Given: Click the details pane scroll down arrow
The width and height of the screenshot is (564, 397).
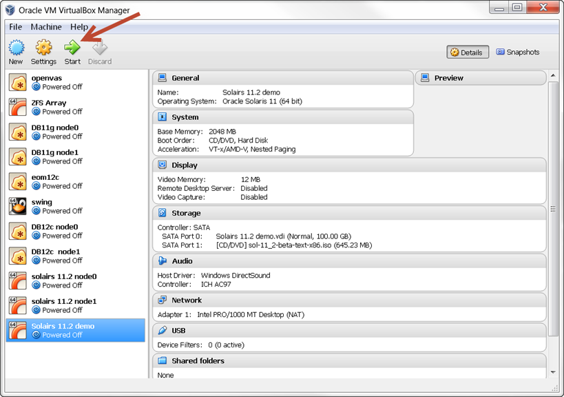Looking at the screenshot, I should 553,372.
